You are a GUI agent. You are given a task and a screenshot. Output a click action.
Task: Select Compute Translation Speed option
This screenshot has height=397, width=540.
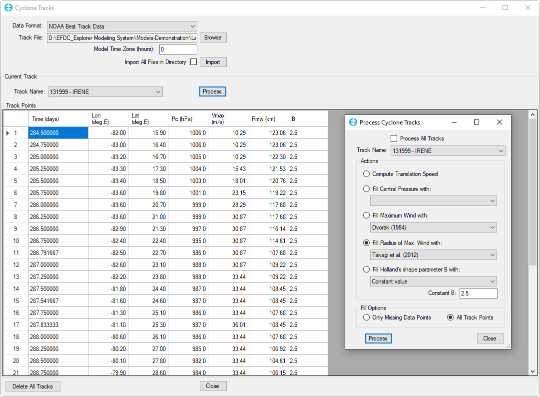(x=367, y=174)
